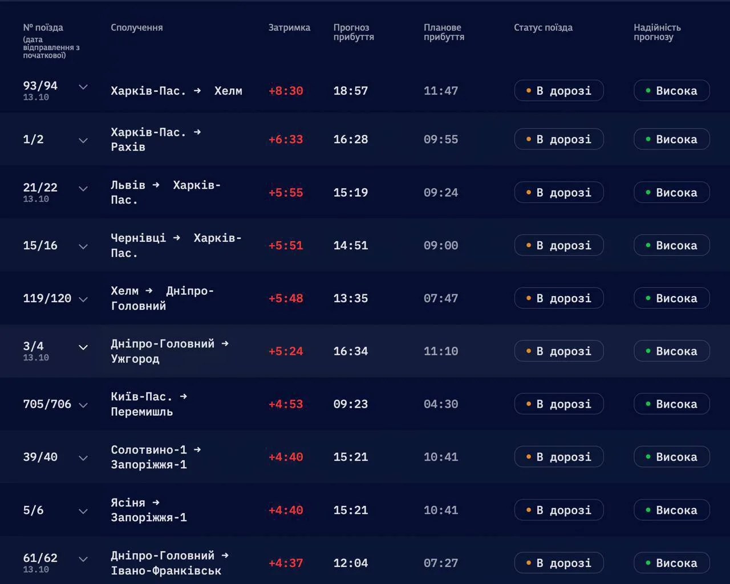Click planned arrival time 09:00
This screenshot has height=584, width=730.
click(x=441, y=245)
